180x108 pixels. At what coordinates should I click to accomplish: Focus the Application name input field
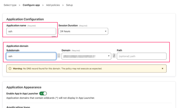point(31,31)
